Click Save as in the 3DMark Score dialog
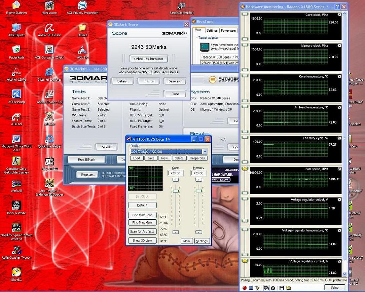This screenshot has height=292, width=365. pos(176,81)
